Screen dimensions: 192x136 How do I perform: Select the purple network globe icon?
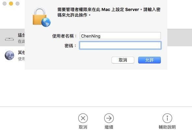pos(9,55)
